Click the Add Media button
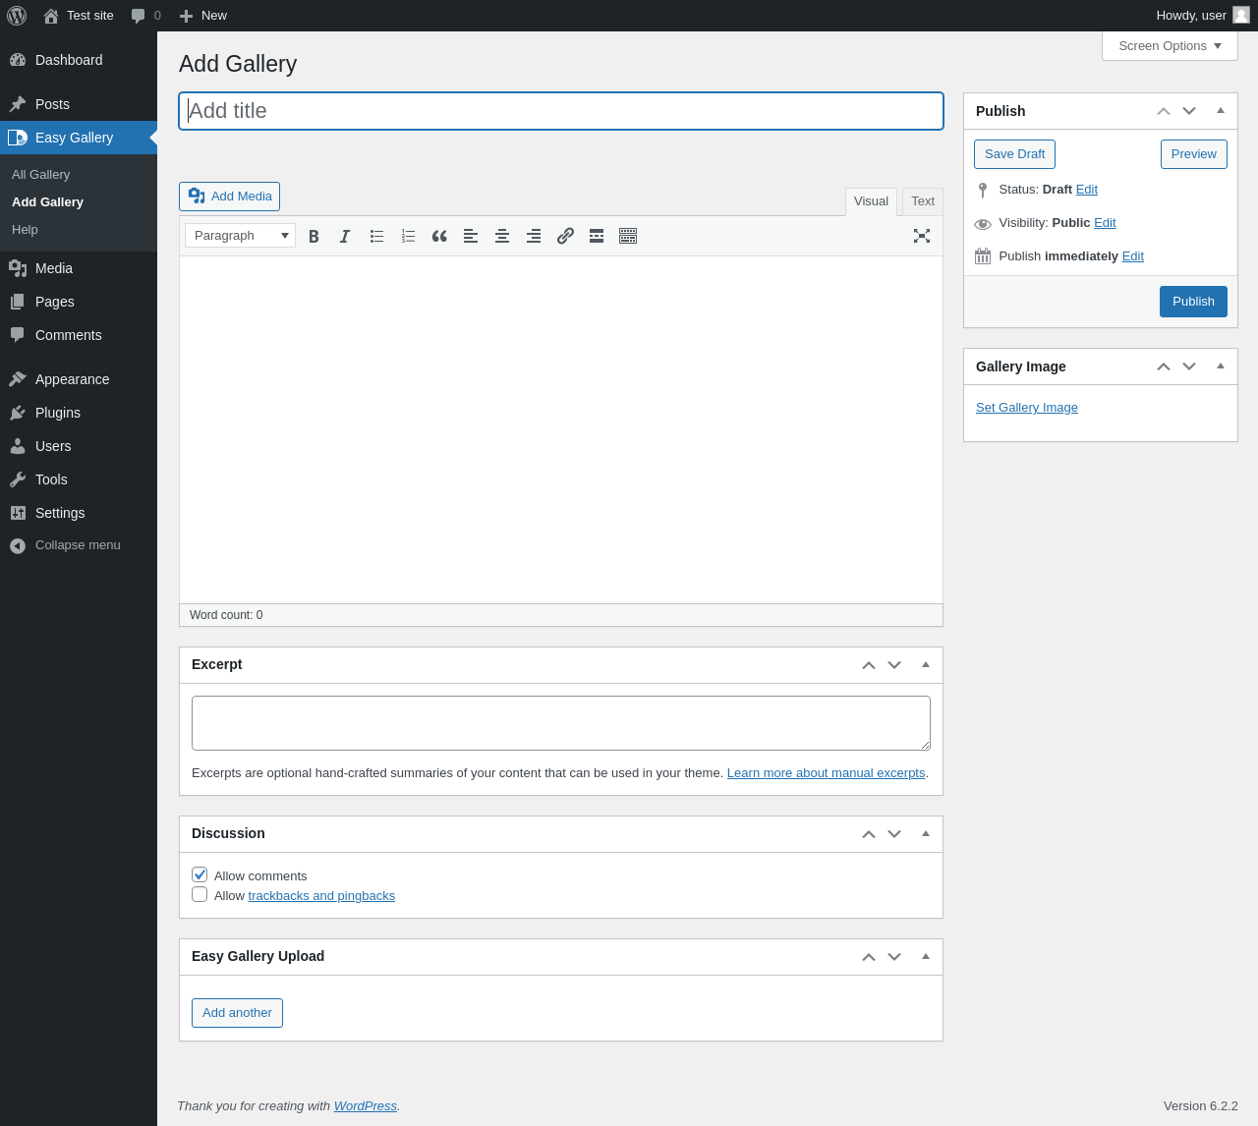The image size is (1258, 1126). (229, 197)
